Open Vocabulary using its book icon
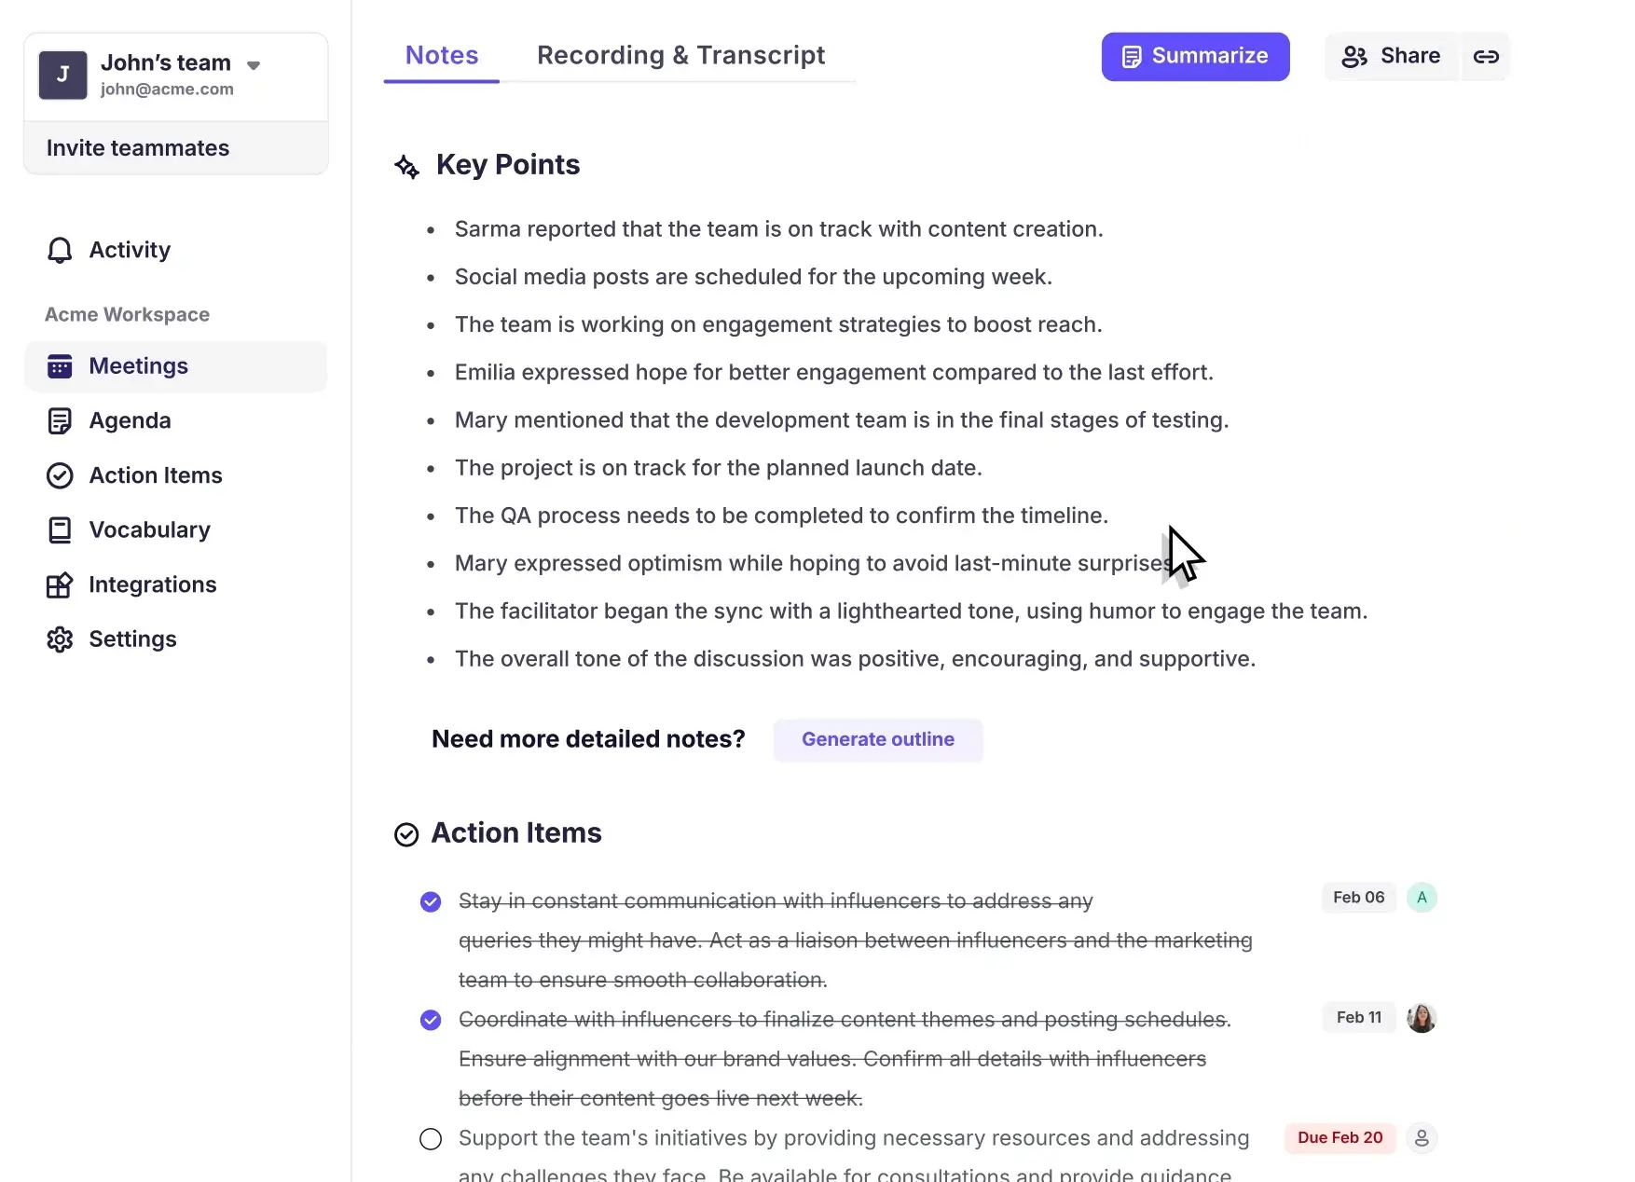Image resolution: width=1635 pixels, height=1182 pixels. [60, 529]
